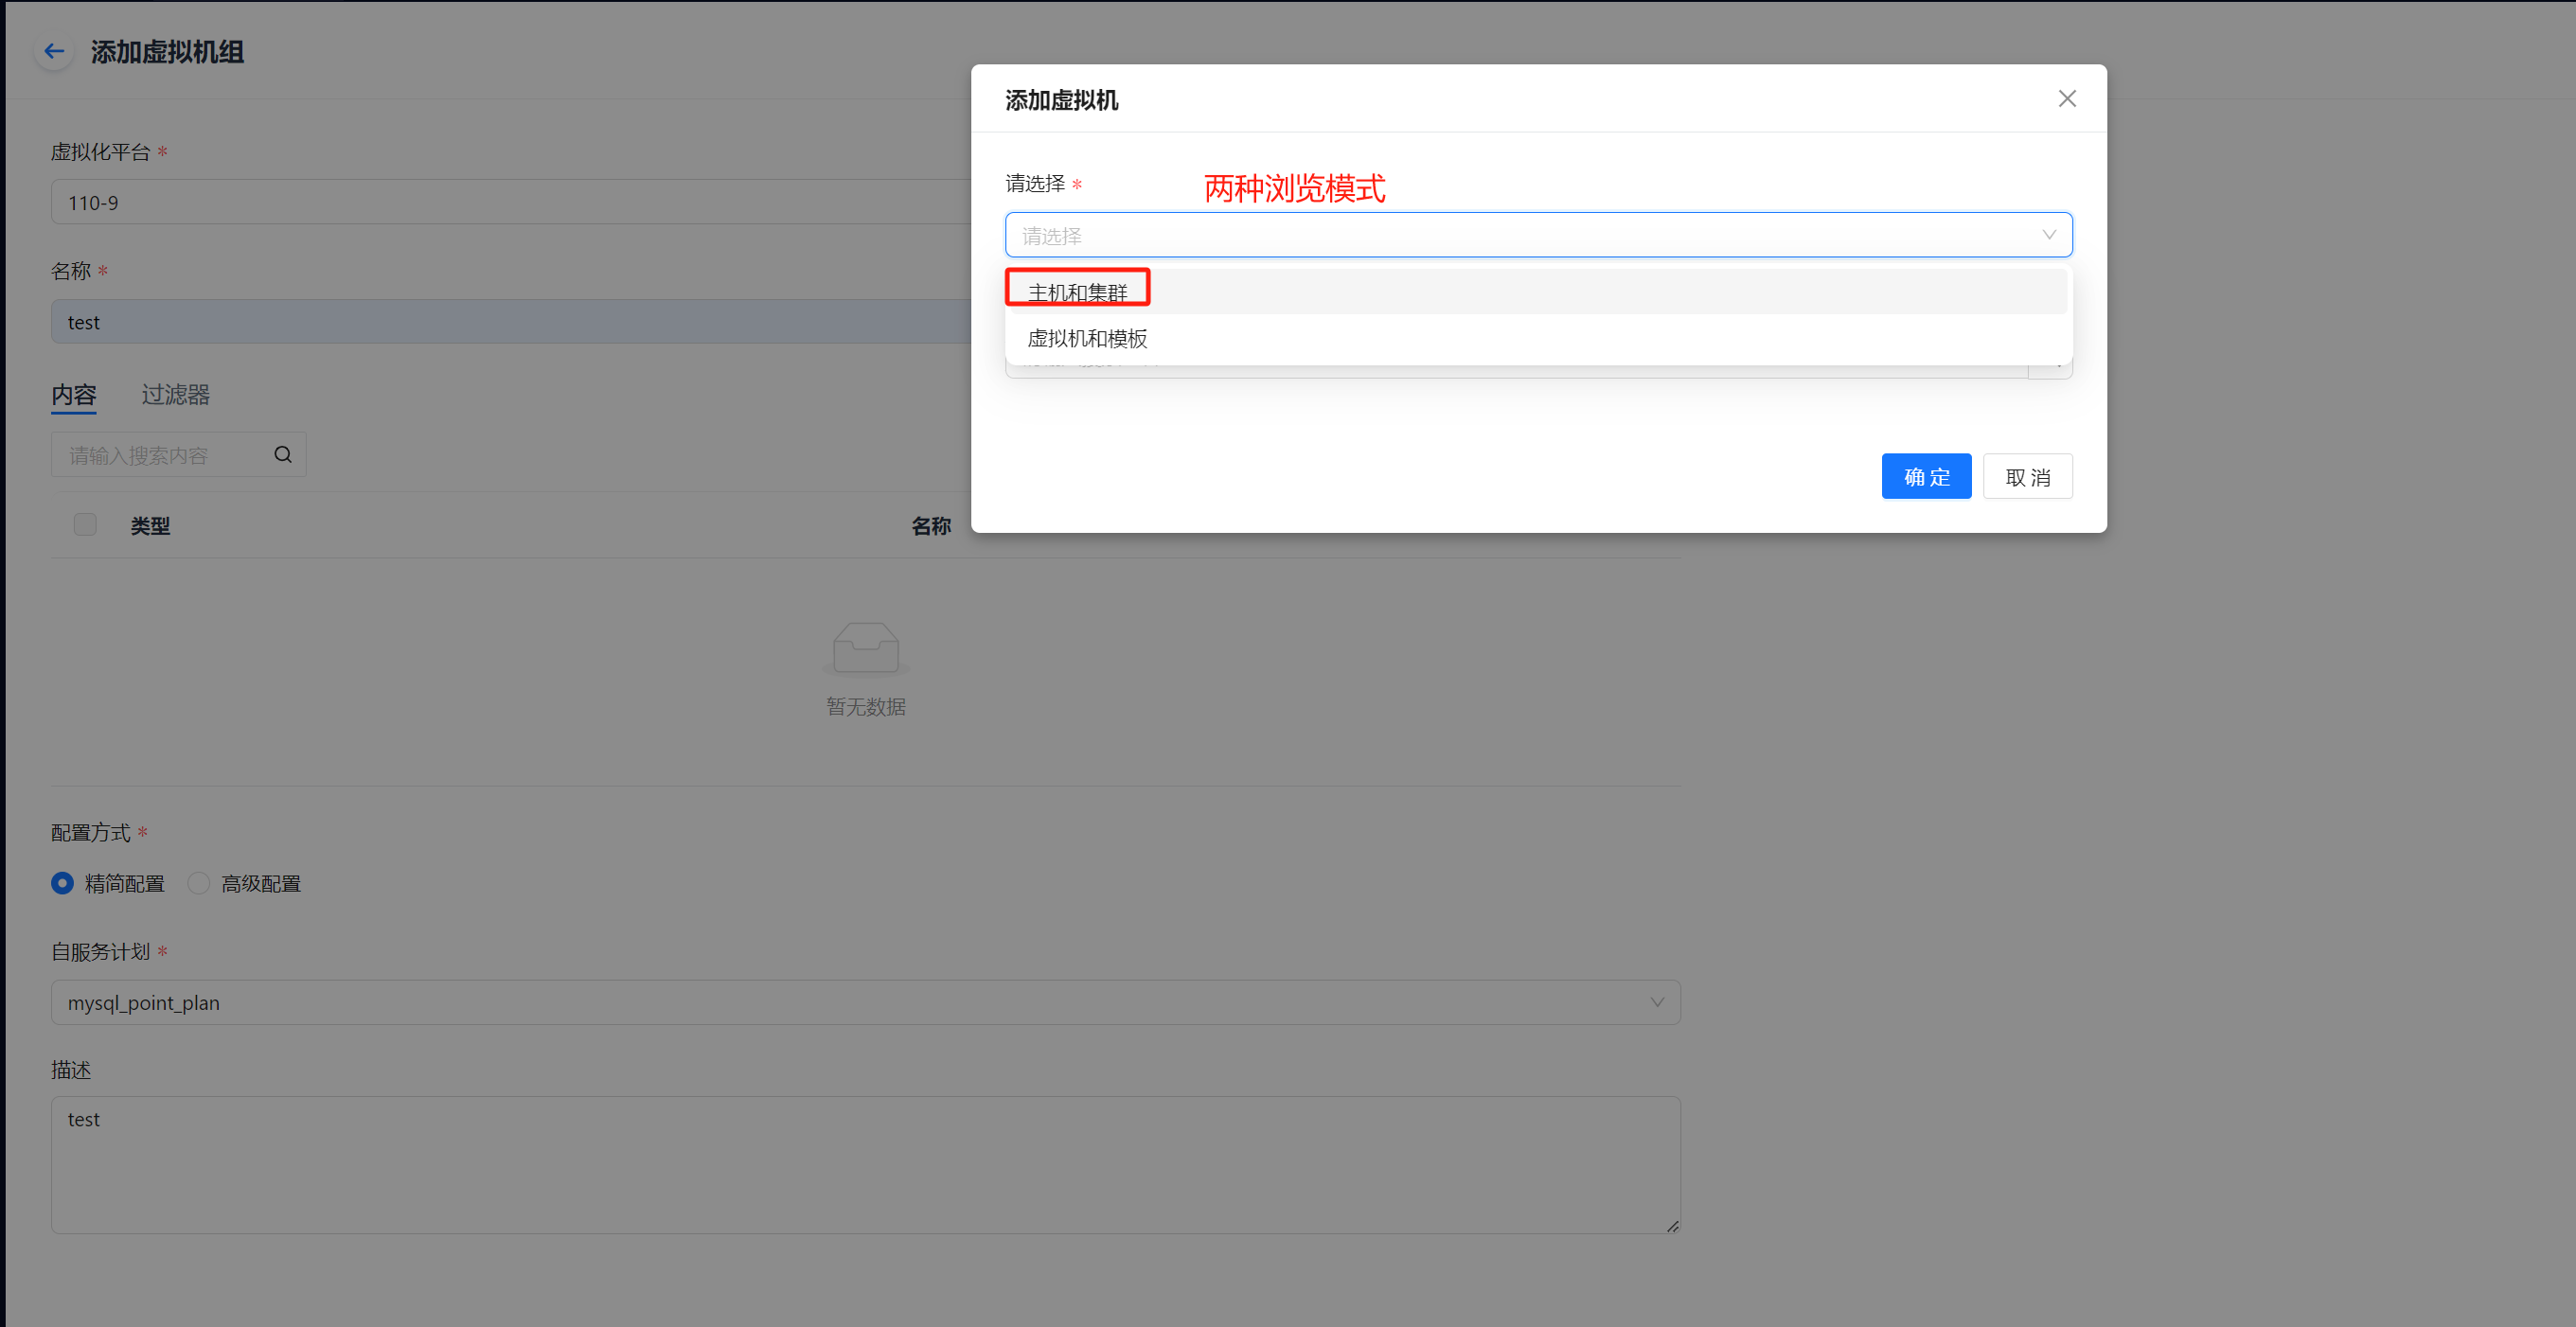Click the search content input box
The width and height of the screenshot is (2576, 1327).
[160, 455]
